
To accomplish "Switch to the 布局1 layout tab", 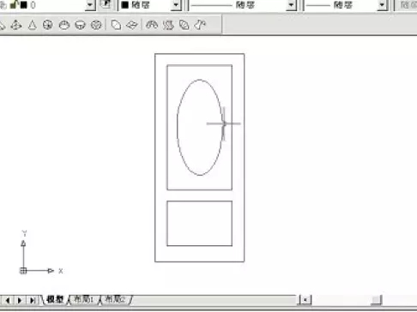I will [x=83, y=299].
